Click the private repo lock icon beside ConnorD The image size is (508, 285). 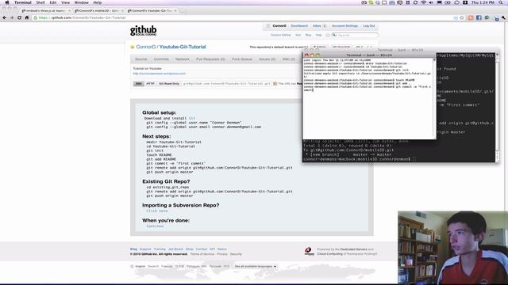click(133, 47)
